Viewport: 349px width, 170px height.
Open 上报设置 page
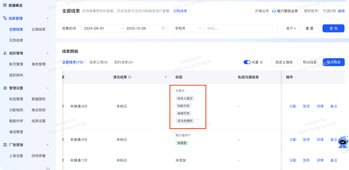[x=16, y=156]
